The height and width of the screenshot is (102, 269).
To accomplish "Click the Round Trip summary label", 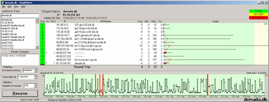I will click(82, 67).
